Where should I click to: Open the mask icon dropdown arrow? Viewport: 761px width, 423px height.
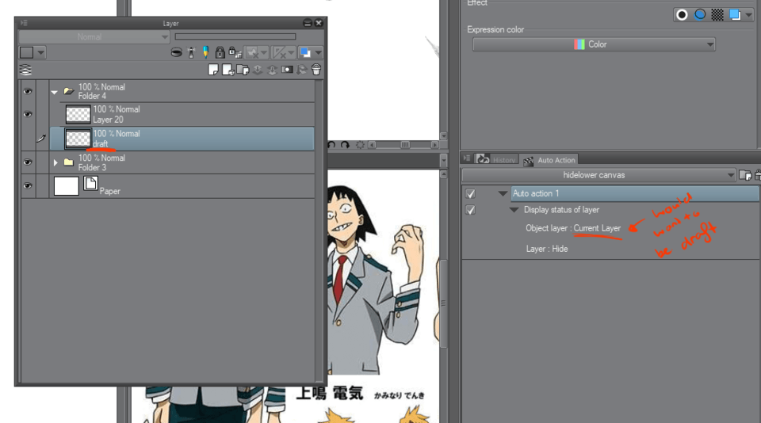[263, 52]
